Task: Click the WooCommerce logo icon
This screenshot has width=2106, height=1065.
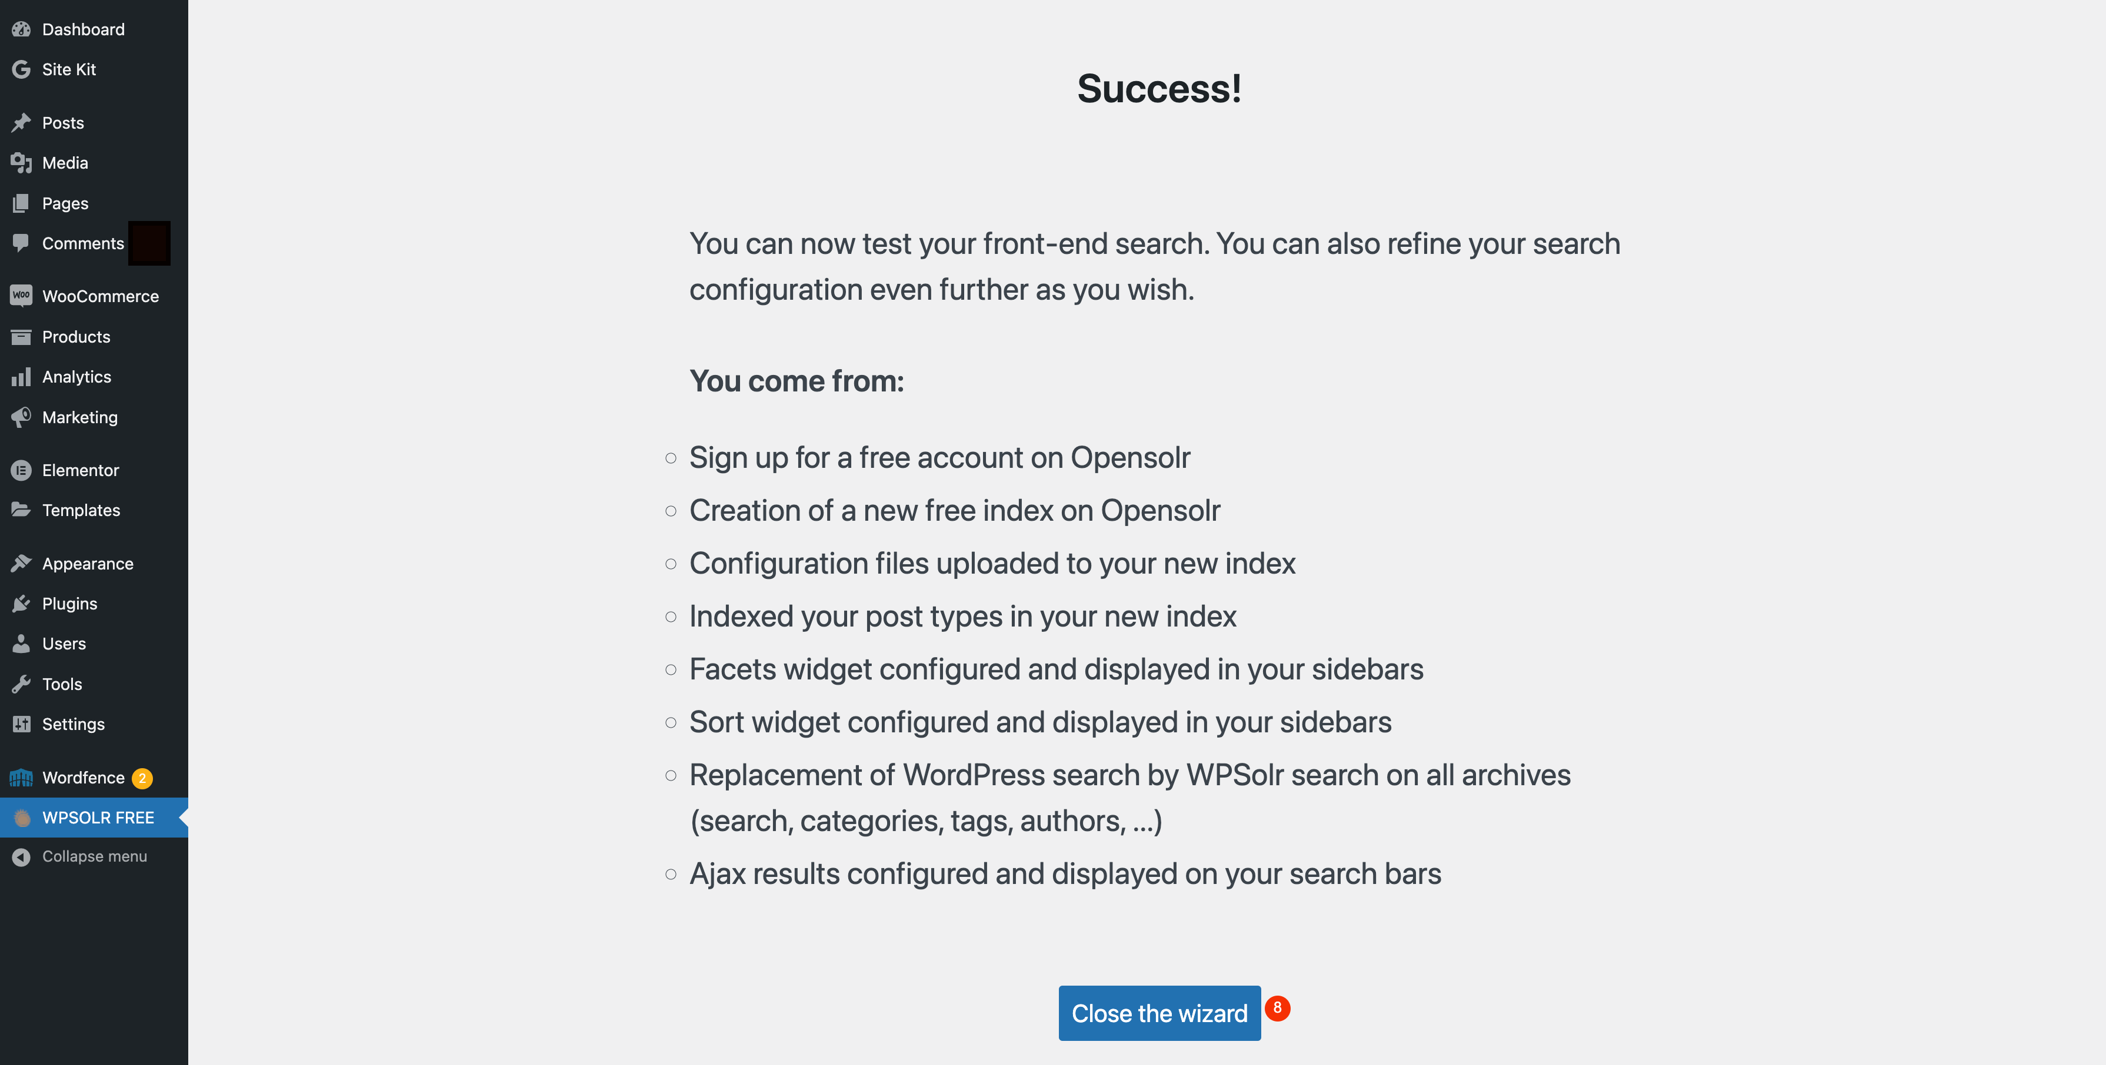Action: coord(21,296)
